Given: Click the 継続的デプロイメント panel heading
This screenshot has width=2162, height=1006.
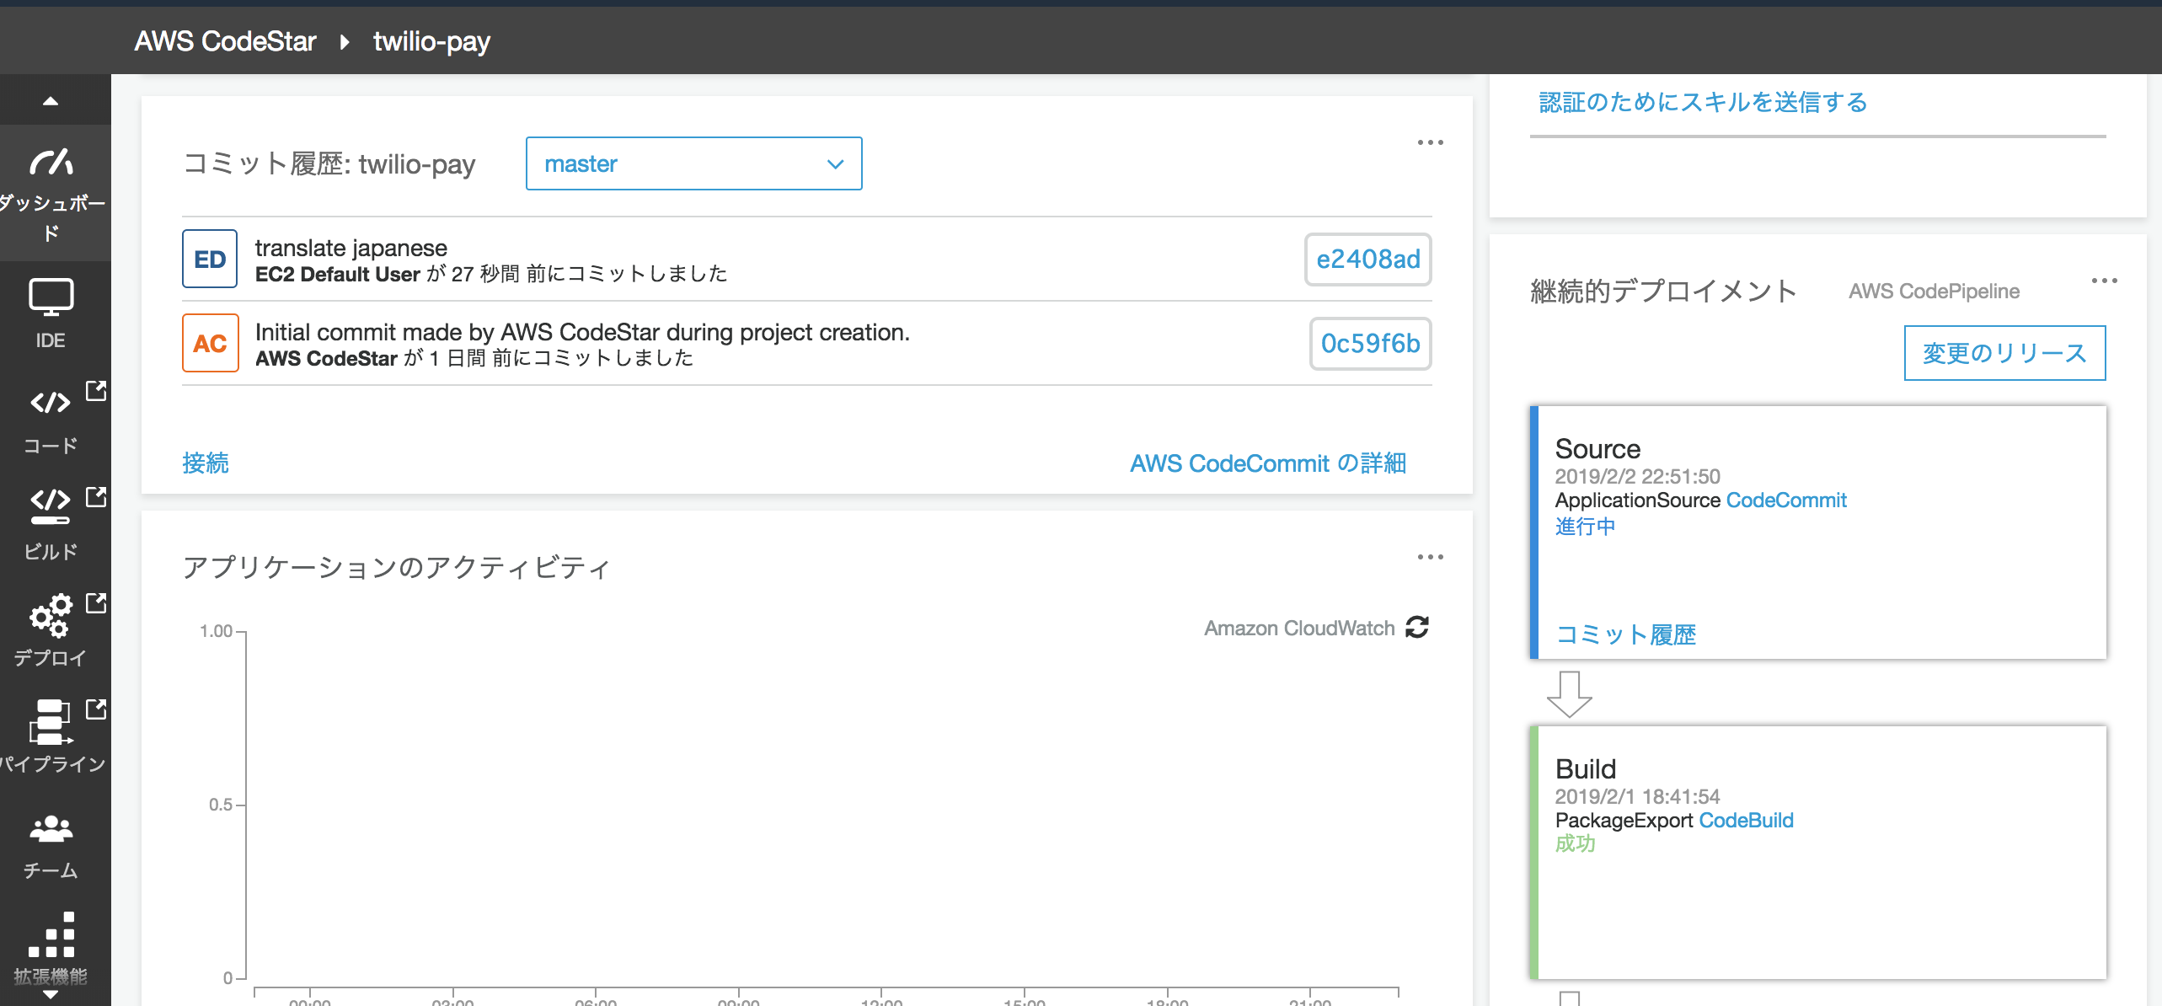Looking at the screenshot, I should point(1663,292).
